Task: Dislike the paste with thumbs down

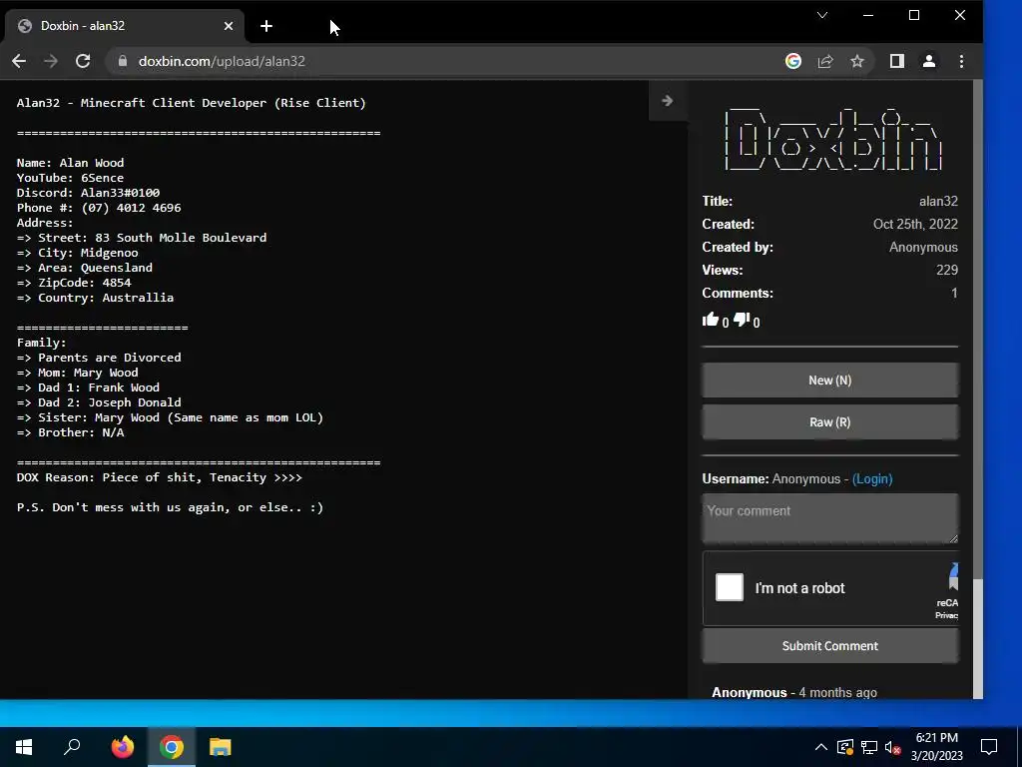Action: pos(742,320)
